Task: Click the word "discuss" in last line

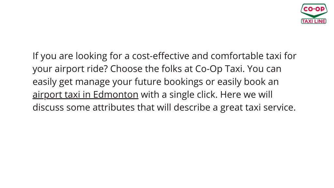Action: (x=48, y=107)
